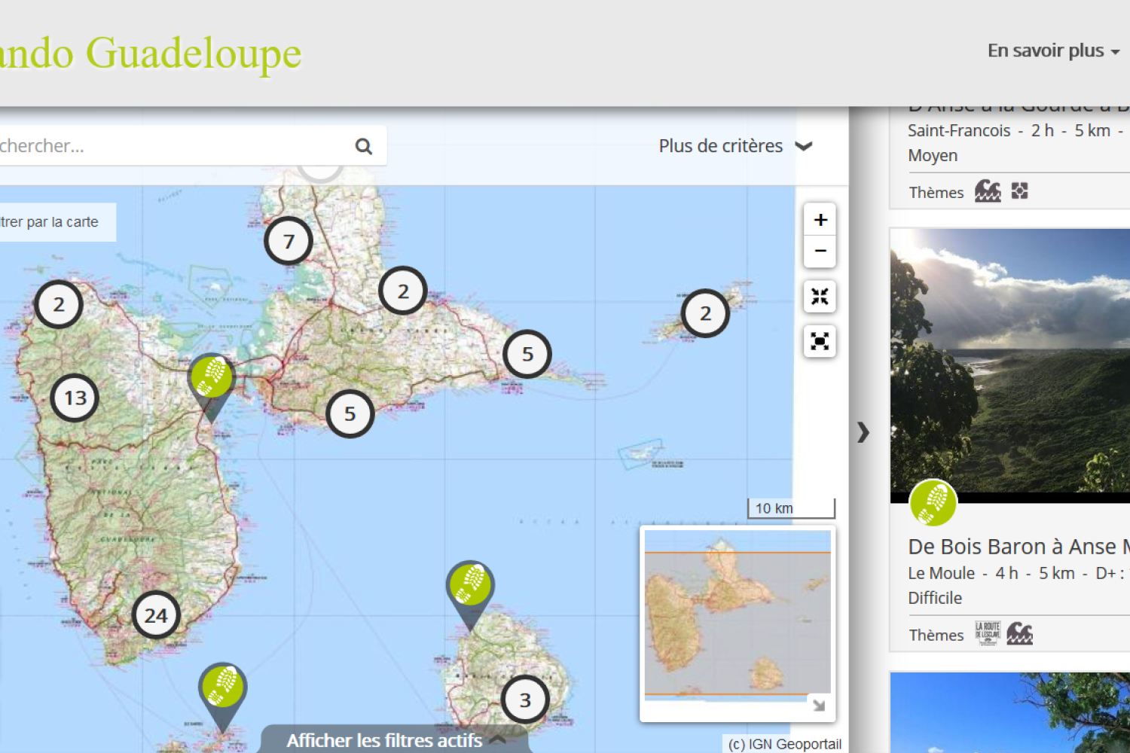Open the En savoir plus dropdown menu

1053,50
